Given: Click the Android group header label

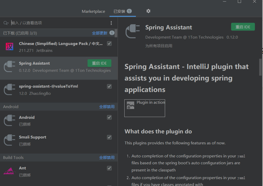Looking at the screenshot, I should pyautogui.click(x=11, y=107).
